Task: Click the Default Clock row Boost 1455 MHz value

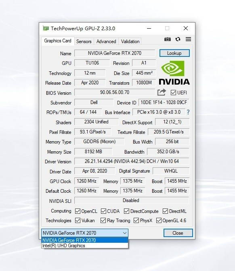Action: click(x=177, y=191)
